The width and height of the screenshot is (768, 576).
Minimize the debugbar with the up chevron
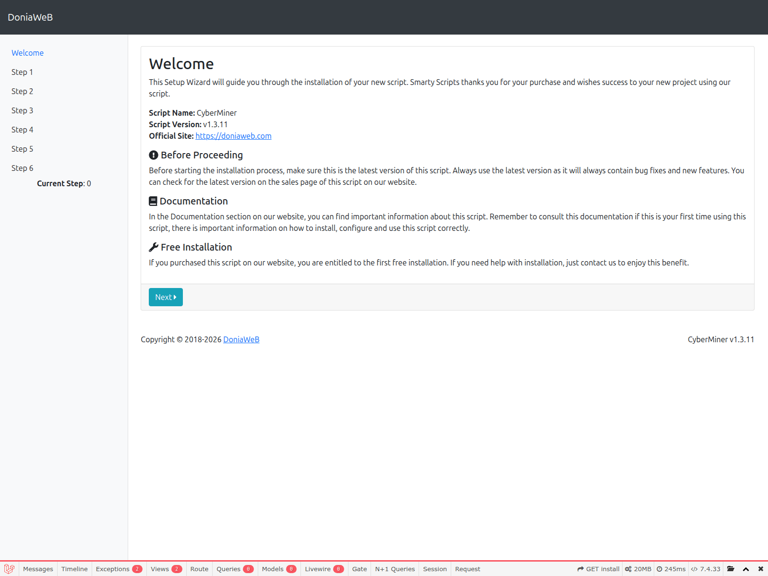click(x=746, y=569)
